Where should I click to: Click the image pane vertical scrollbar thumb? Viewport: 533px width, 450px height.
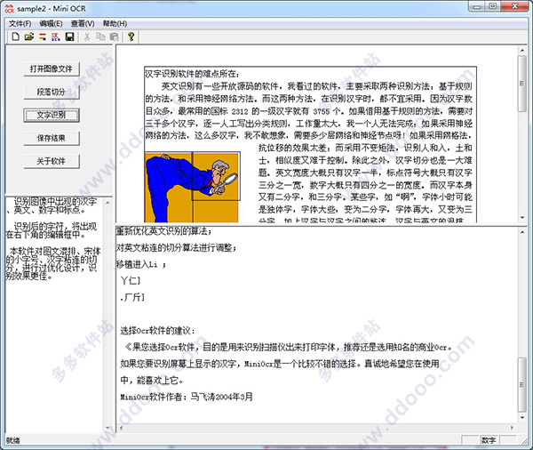coord(522,84)
